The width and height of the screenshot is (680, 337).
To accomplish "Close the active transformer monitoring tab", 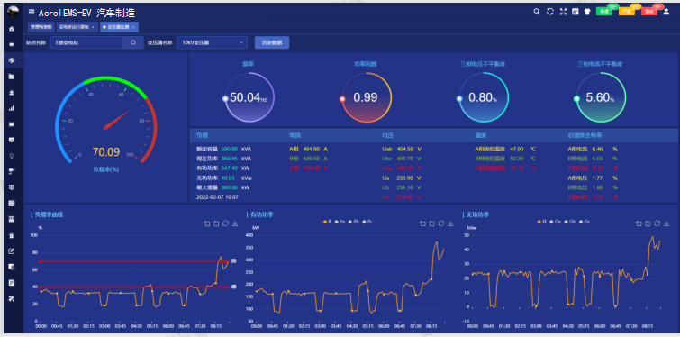I will pyautogui.click(x=132, y=27).
